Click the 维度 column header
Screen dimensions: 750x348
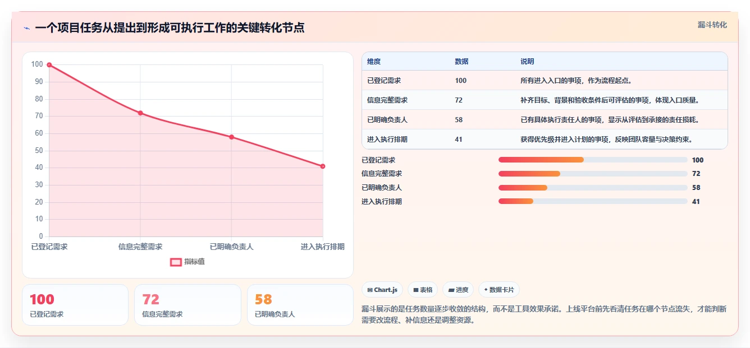pyautogui.click(x=374, y=62)
